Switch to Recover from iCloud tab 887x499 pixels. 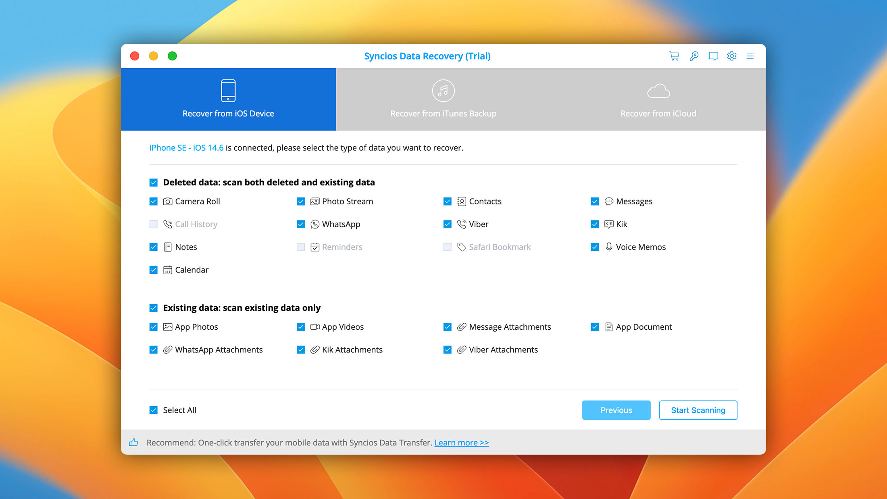coord(658,99)
